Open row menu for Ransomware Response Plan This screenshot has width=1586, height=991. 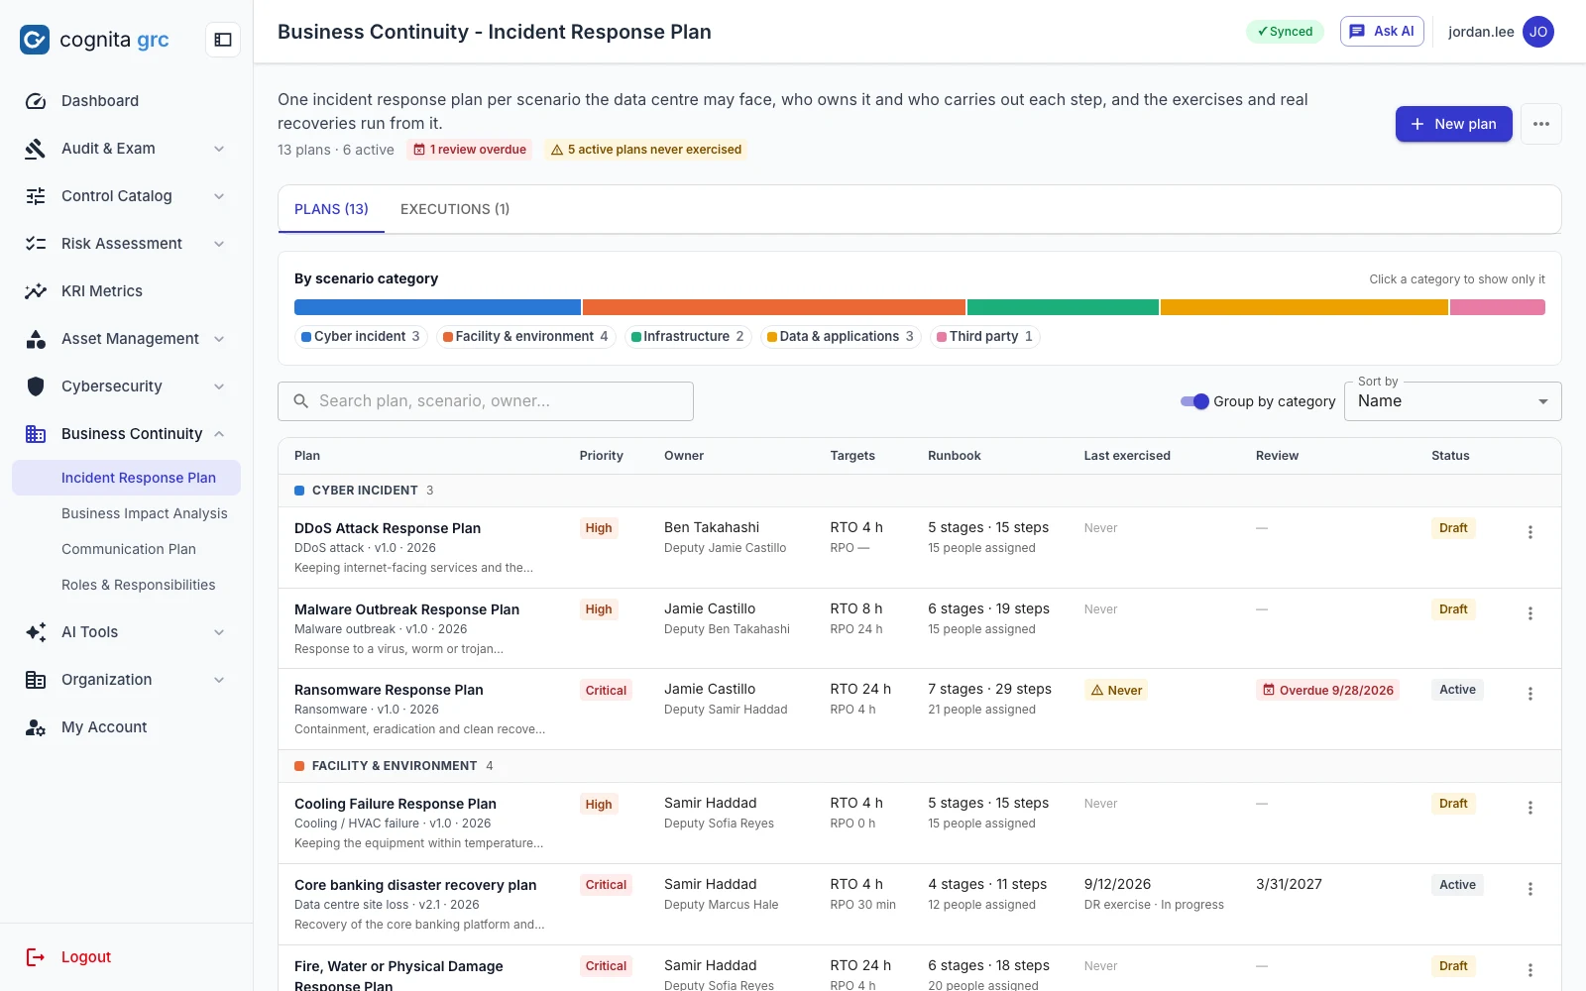(1530, 694)
